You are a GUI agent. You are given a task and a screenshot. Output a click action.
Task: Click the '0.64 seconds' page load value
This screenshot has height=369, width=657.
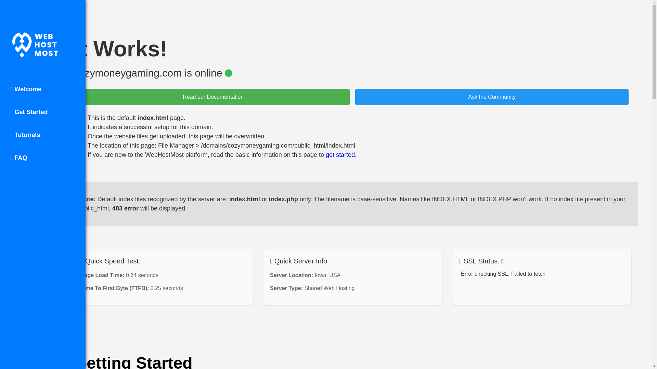point(142,275)
